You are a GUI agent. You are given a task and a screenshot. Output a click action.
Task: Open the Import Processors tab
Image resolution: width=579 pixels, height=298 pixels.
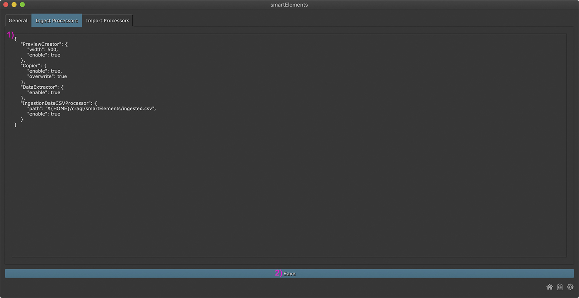click(108, 21)
